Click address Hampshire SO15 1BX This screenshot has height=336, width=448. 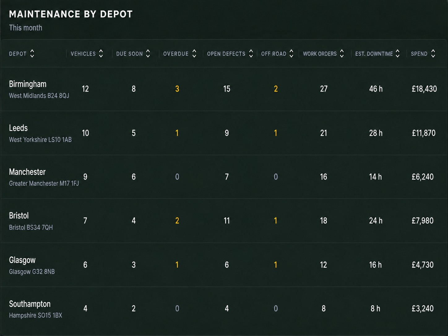pyautogui.click(x=36, y=315)
